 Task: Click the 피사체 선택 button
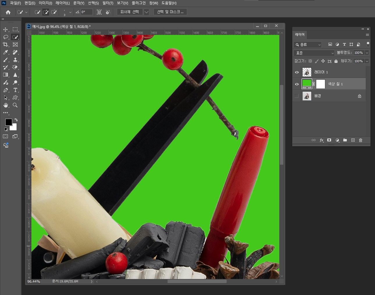pyautogui.click(x=130, y=12)
